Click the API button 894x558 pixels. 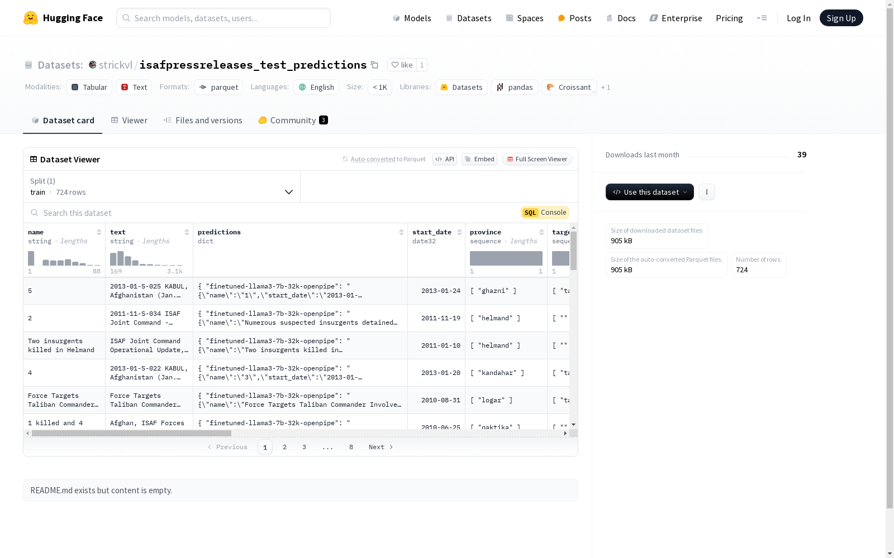tap(445, 159)
